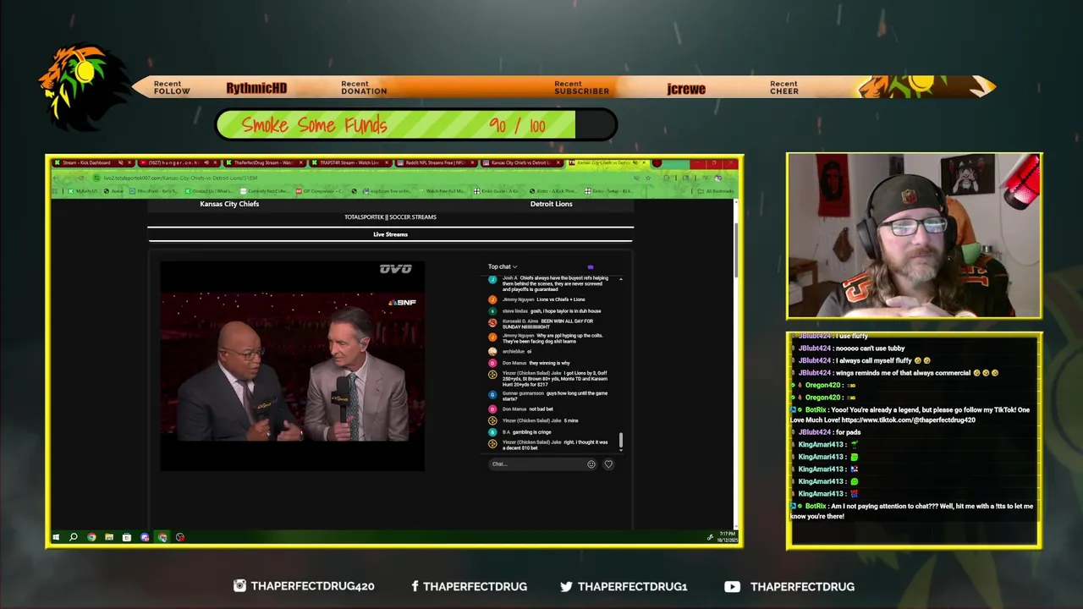Open File Explorer from the taskbar
Viewport: 1083px width, 609px height.
109,537
